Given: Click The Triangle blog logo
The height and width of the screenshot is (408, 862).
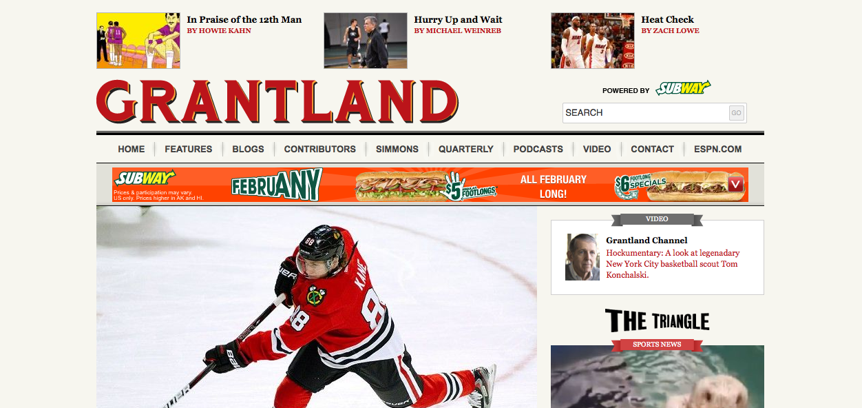Looking at the screenshot, I should (x=658, y=320).
